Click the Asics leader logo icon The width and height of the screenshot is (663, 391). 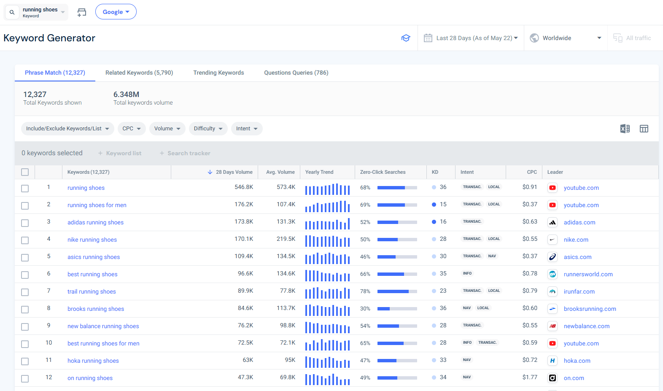tap(552, 257)
